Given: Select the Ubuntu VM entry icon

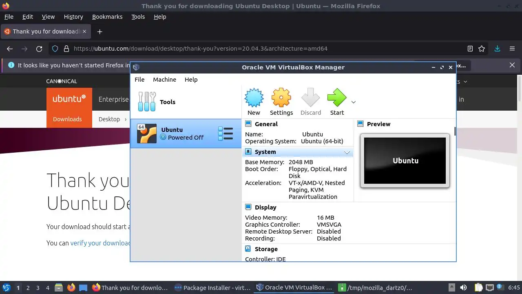Looking at the screenshot, I should (x=147, y=134).
